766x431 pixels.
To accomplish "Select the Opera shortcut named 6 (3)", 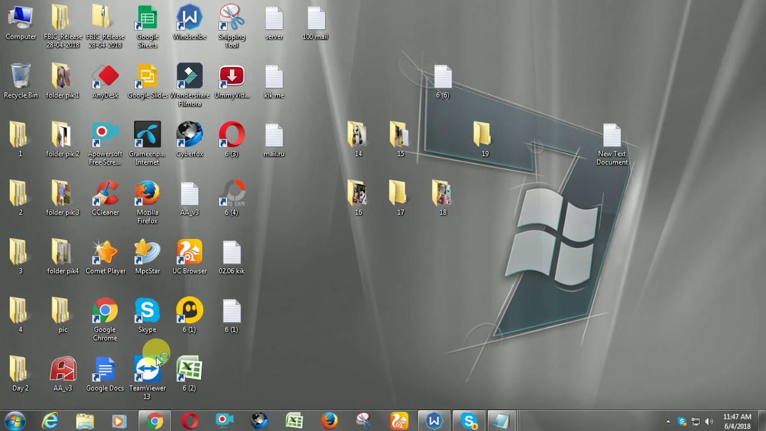I will [232, 140].
